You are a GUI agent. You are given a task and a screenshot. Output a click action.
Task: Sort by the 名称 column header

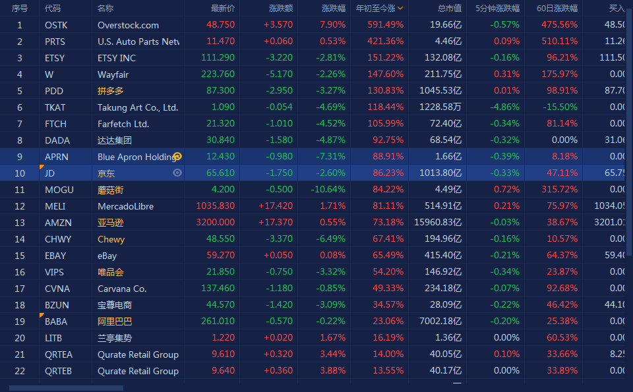pos(105,8)
